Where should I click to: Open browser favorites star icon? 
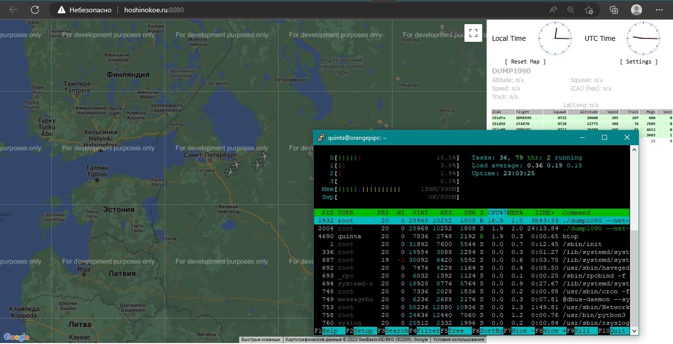pyautogui.click(x=589, y=10)
